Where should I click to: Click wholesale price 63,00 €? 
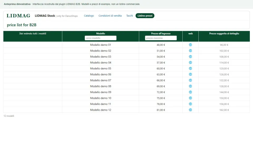point(161,74)
